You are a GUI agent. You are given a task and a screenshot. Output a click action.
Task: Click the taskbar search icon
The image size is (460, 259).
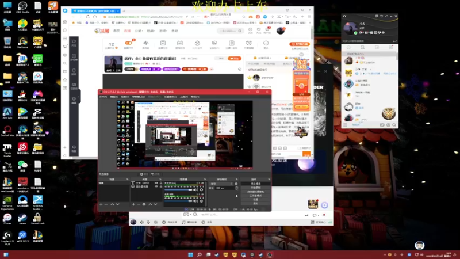(x=199, y=254)
